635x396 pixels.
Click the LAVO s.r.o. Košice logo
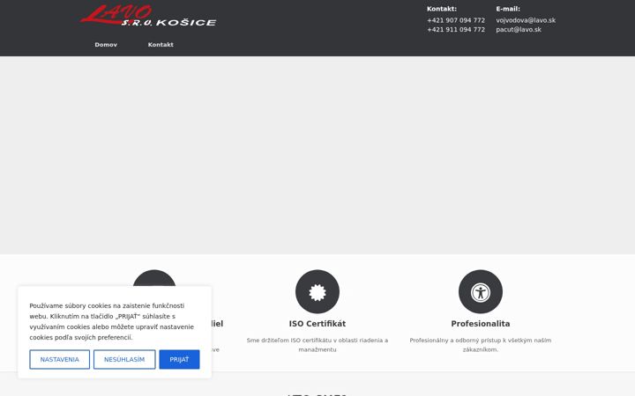(148, 16)
